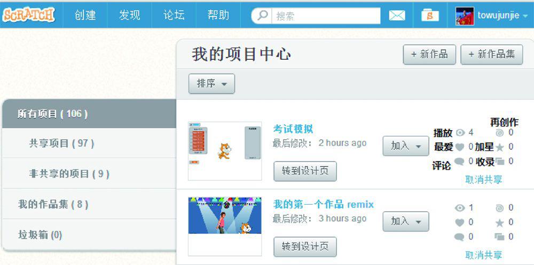Select the 我的作品集 (8) tab
This screenshot has width=534, height=265.
tap(89, 204)
